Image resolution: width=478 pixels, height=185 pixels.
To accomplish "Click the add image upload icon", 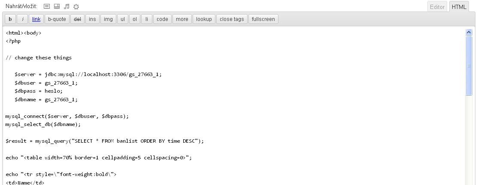I will pyautogui.click(x=47, y=6).
